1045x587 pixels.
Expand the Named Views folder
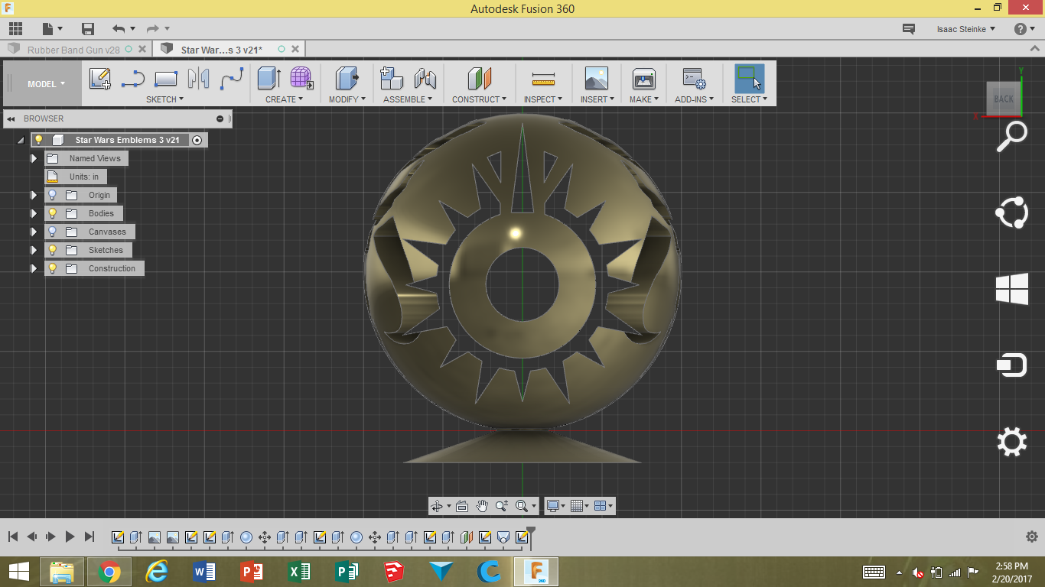pos(34,158)
